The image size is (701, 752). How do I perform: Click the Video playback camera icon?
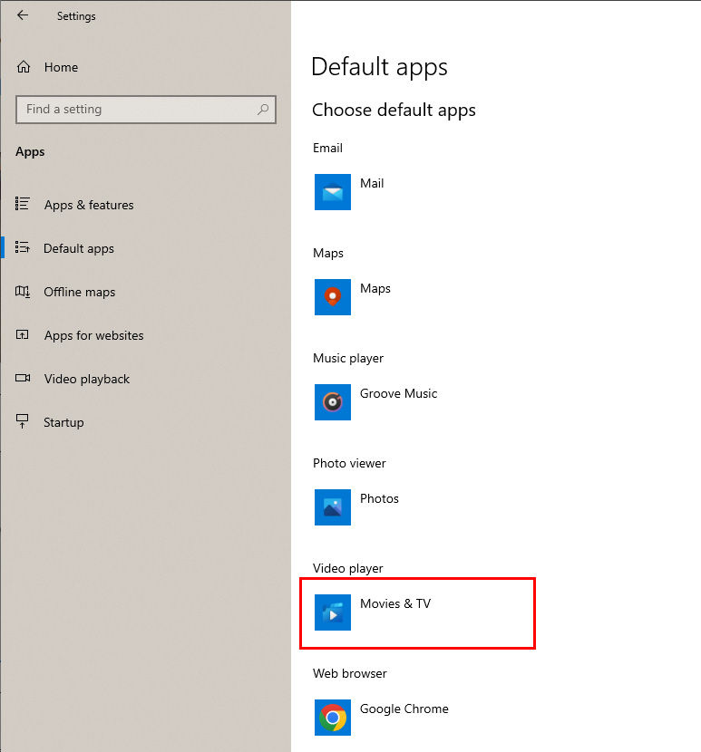23,378
